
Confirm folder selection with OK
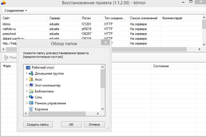[x=71, y=125]
